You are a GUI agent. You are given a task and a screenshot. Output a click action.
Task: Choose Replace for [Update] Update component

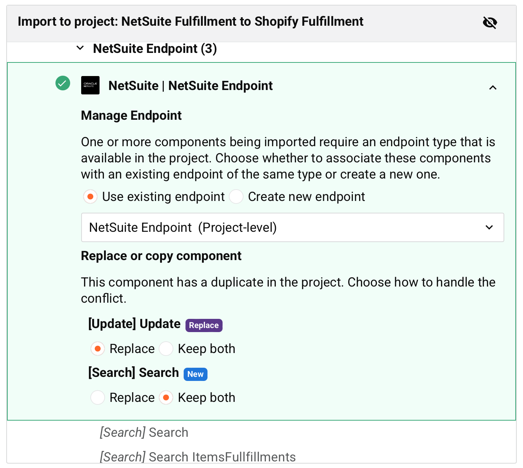pyautogui.click(x=98, y=349)
